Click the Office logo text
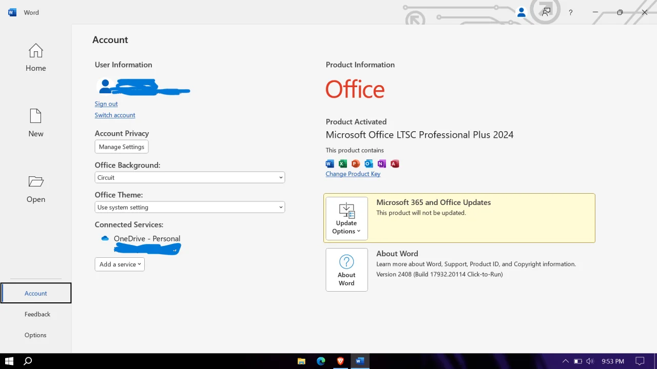657x369 pixels. 355,90
